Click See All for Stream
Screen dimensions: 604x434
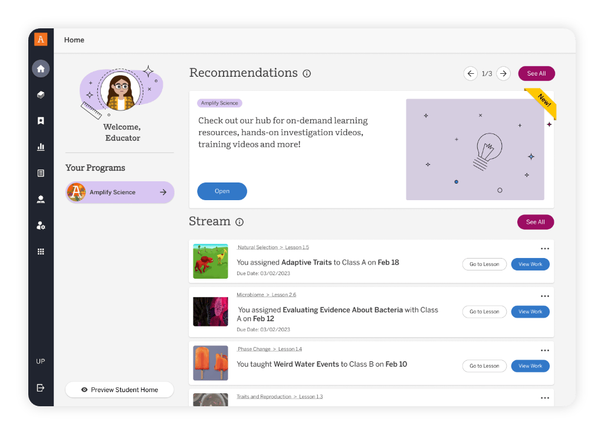click(536, 222)
